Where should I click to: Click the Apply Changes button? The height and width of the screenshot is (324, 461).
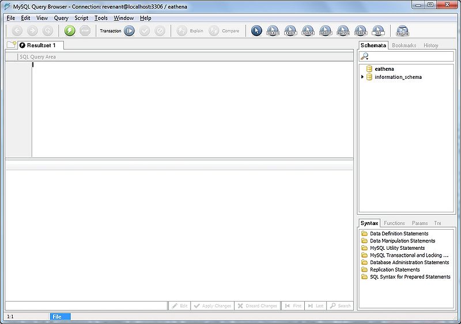tap(213, 306)
